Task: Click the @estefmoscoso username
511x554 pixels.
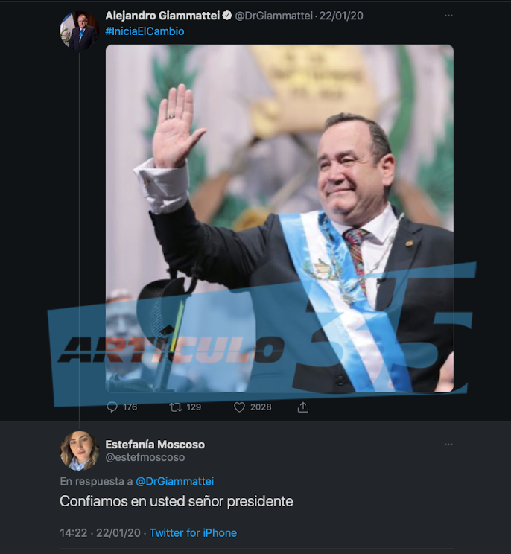Action: coord(145,457)
